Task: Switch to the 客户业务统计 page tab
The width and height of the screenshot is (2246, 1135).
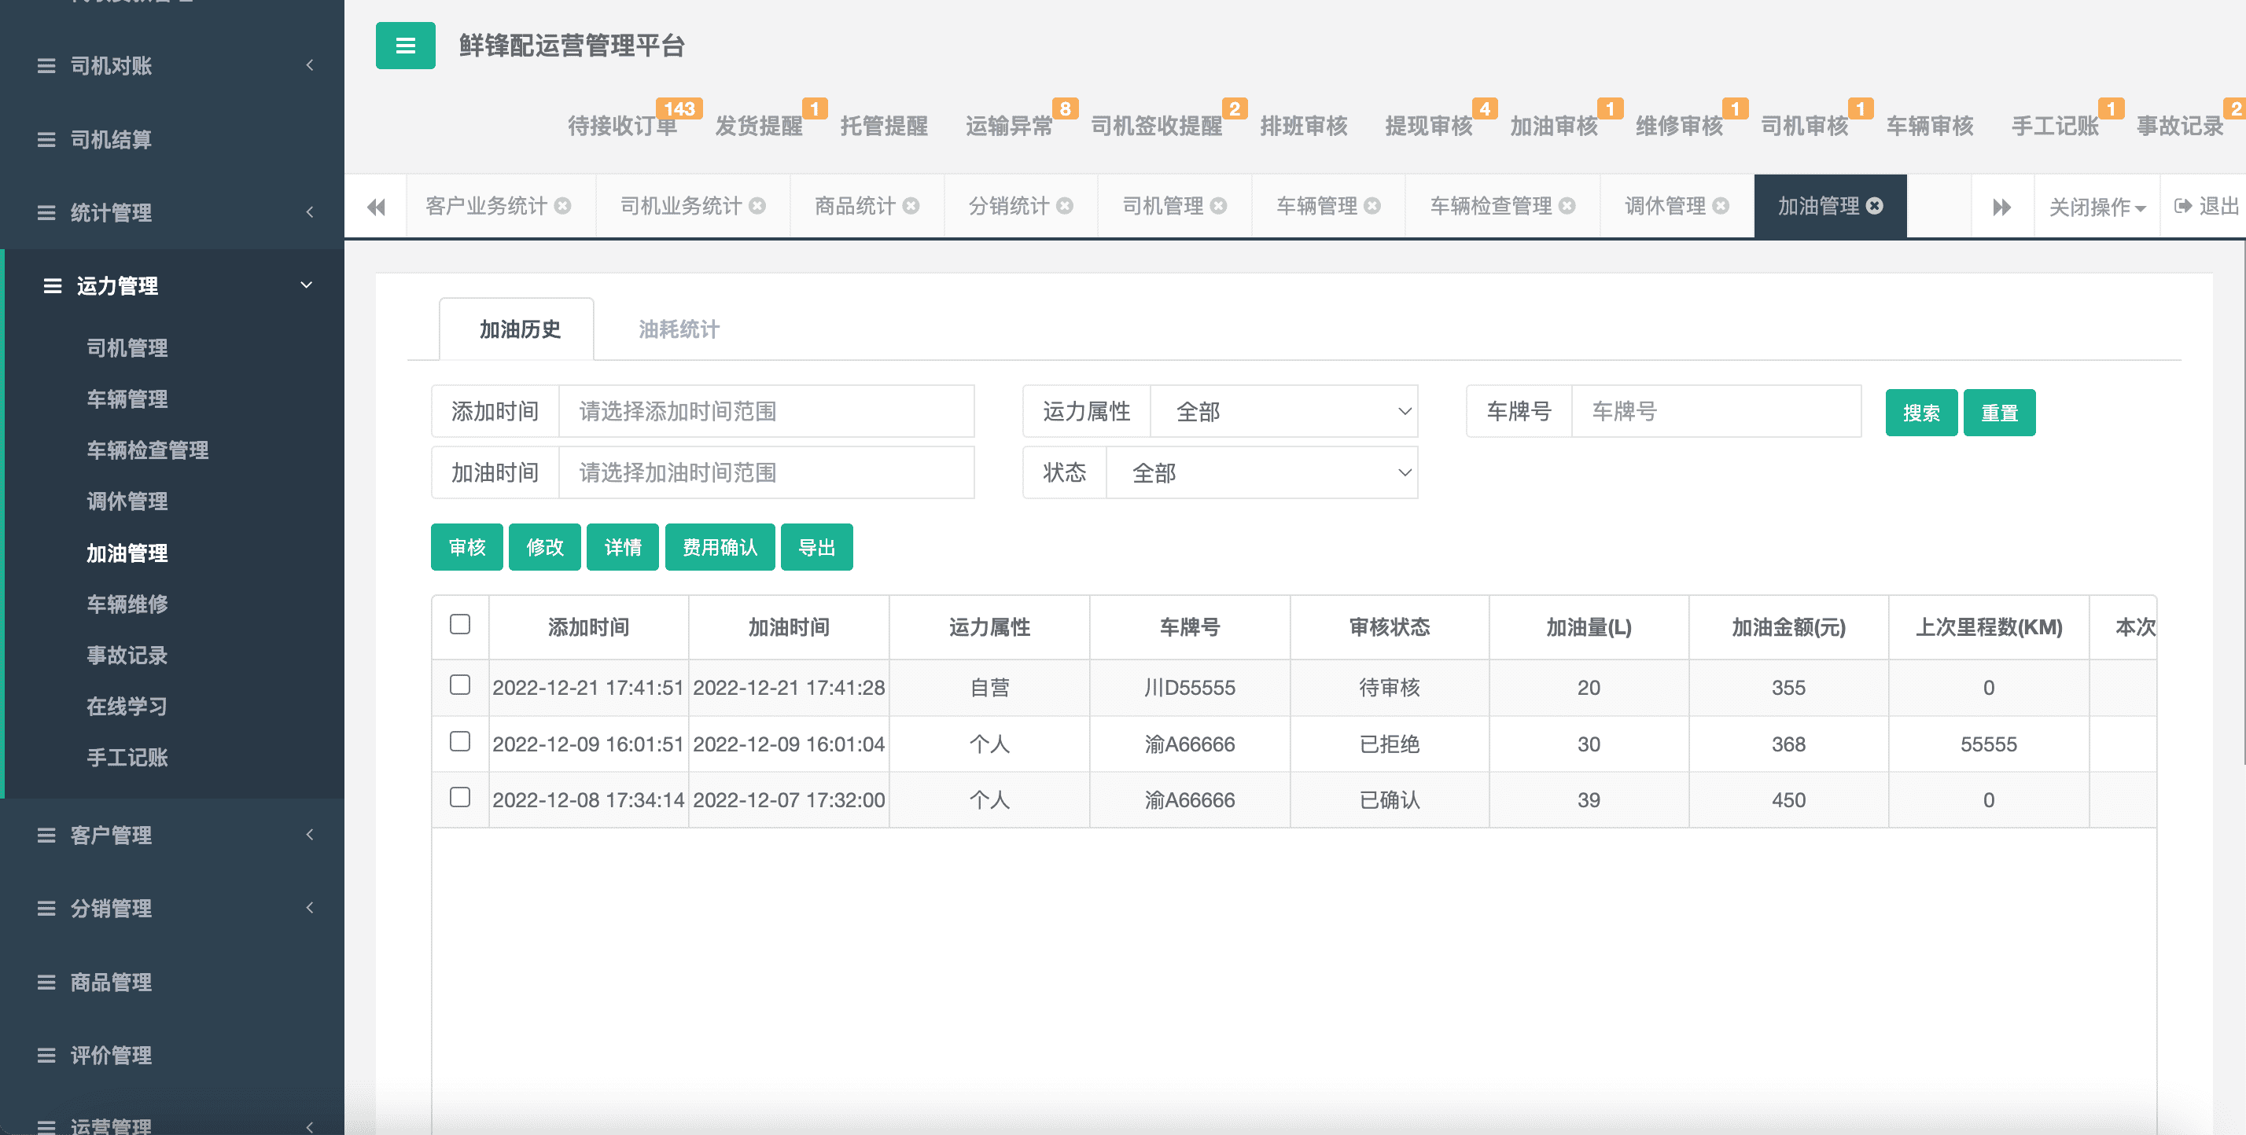Action: coord(486,206)
